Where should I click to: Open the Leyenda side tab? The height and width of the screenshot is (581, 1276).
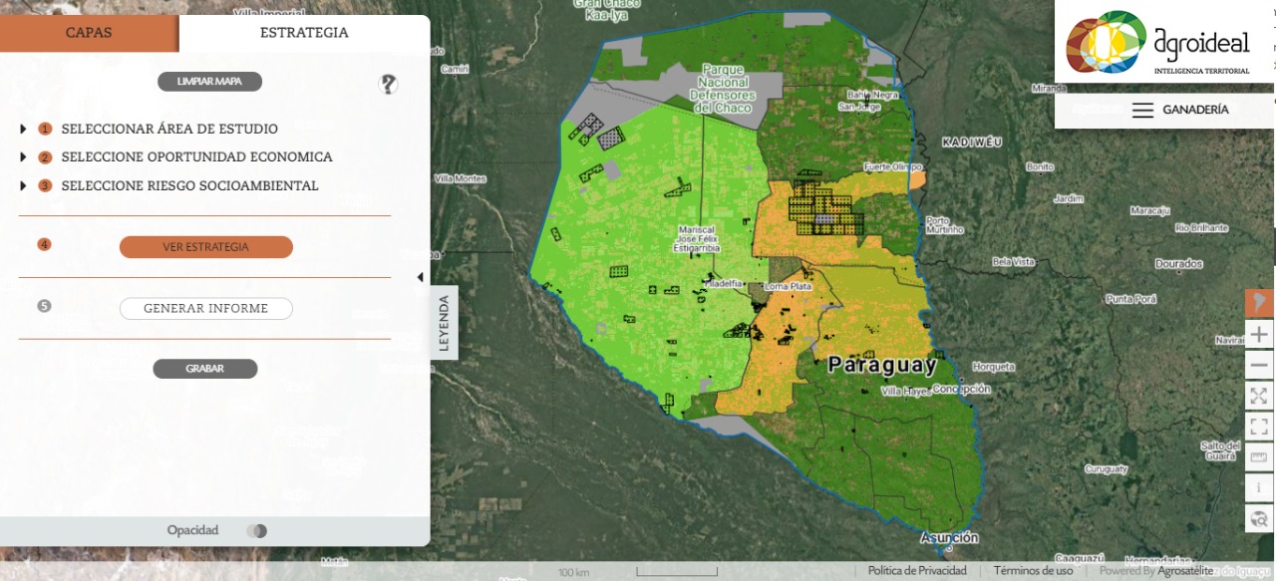point(445,322)
